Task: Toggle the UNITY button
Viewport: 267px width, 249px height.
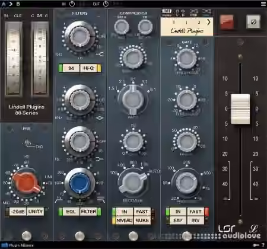Action: click(36, 212)
